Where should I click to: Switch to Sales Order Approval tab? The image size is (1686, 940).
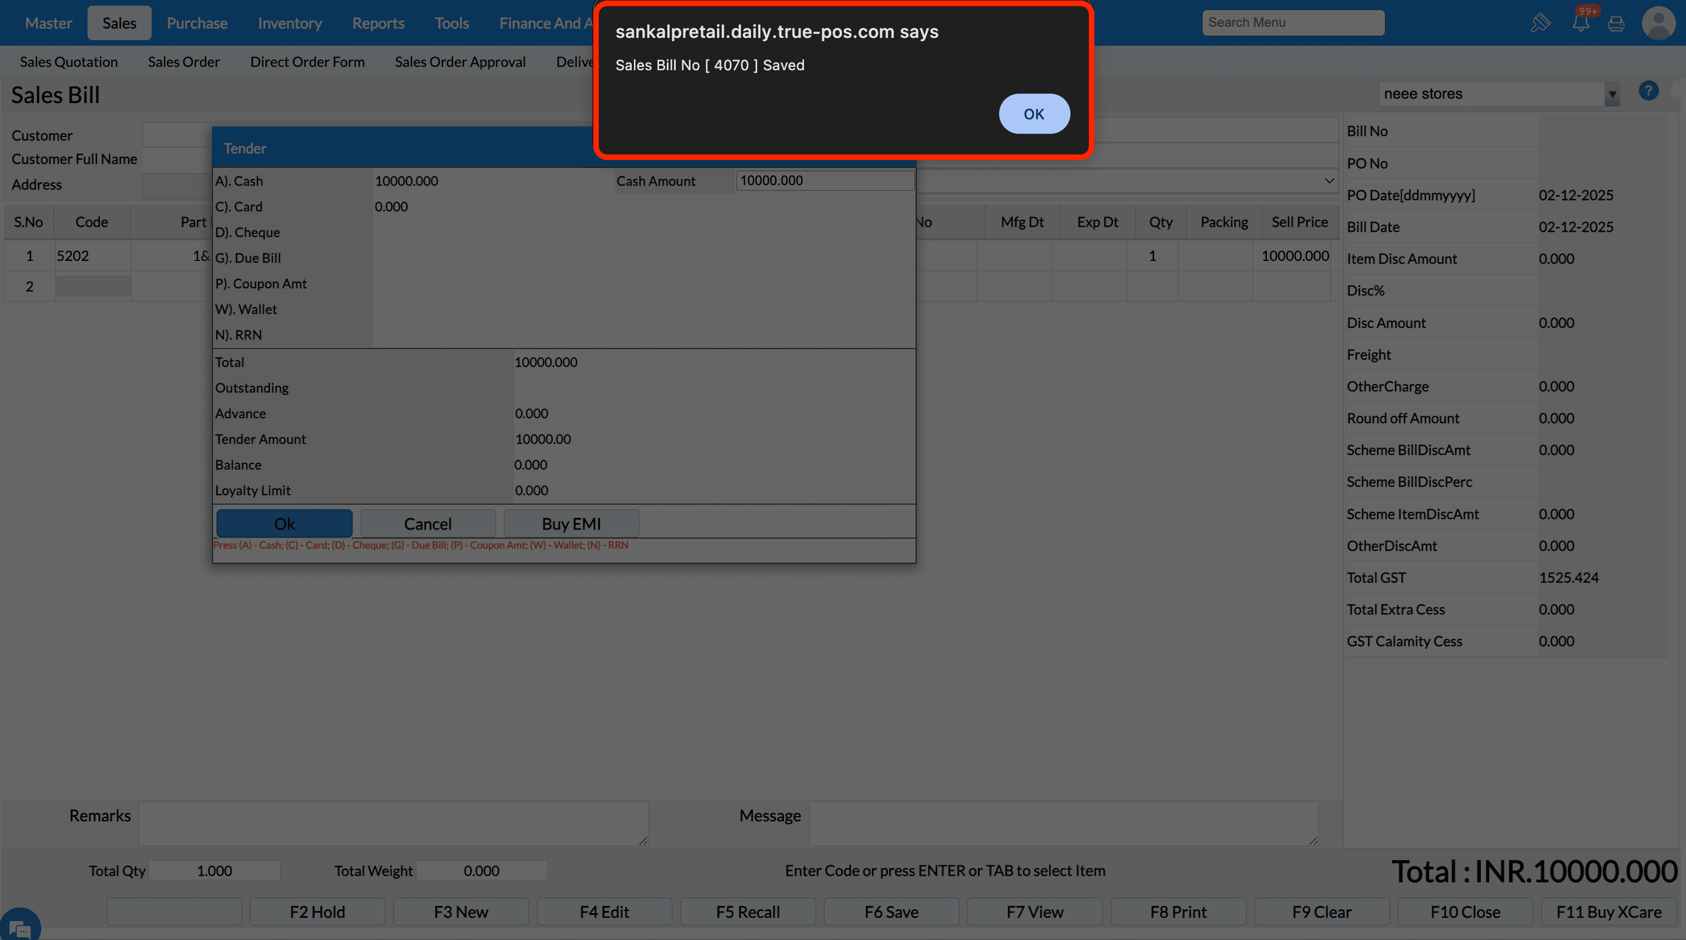(459, 61)
